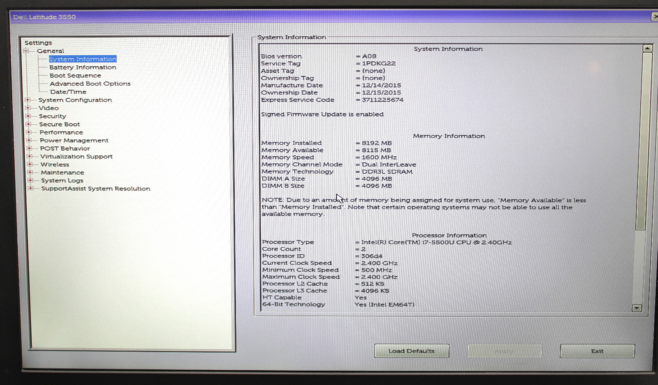The image size is (658, 385).
Task: Select SupportAssist System Resolution label
Action: click(x=96, y=188)
